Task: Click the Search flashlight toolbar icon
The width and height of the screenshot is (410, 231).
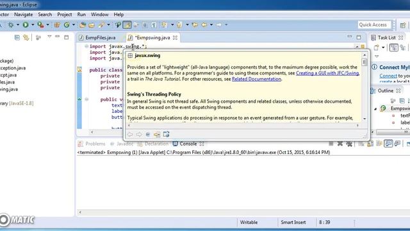Action: click(x=101, y=25)
